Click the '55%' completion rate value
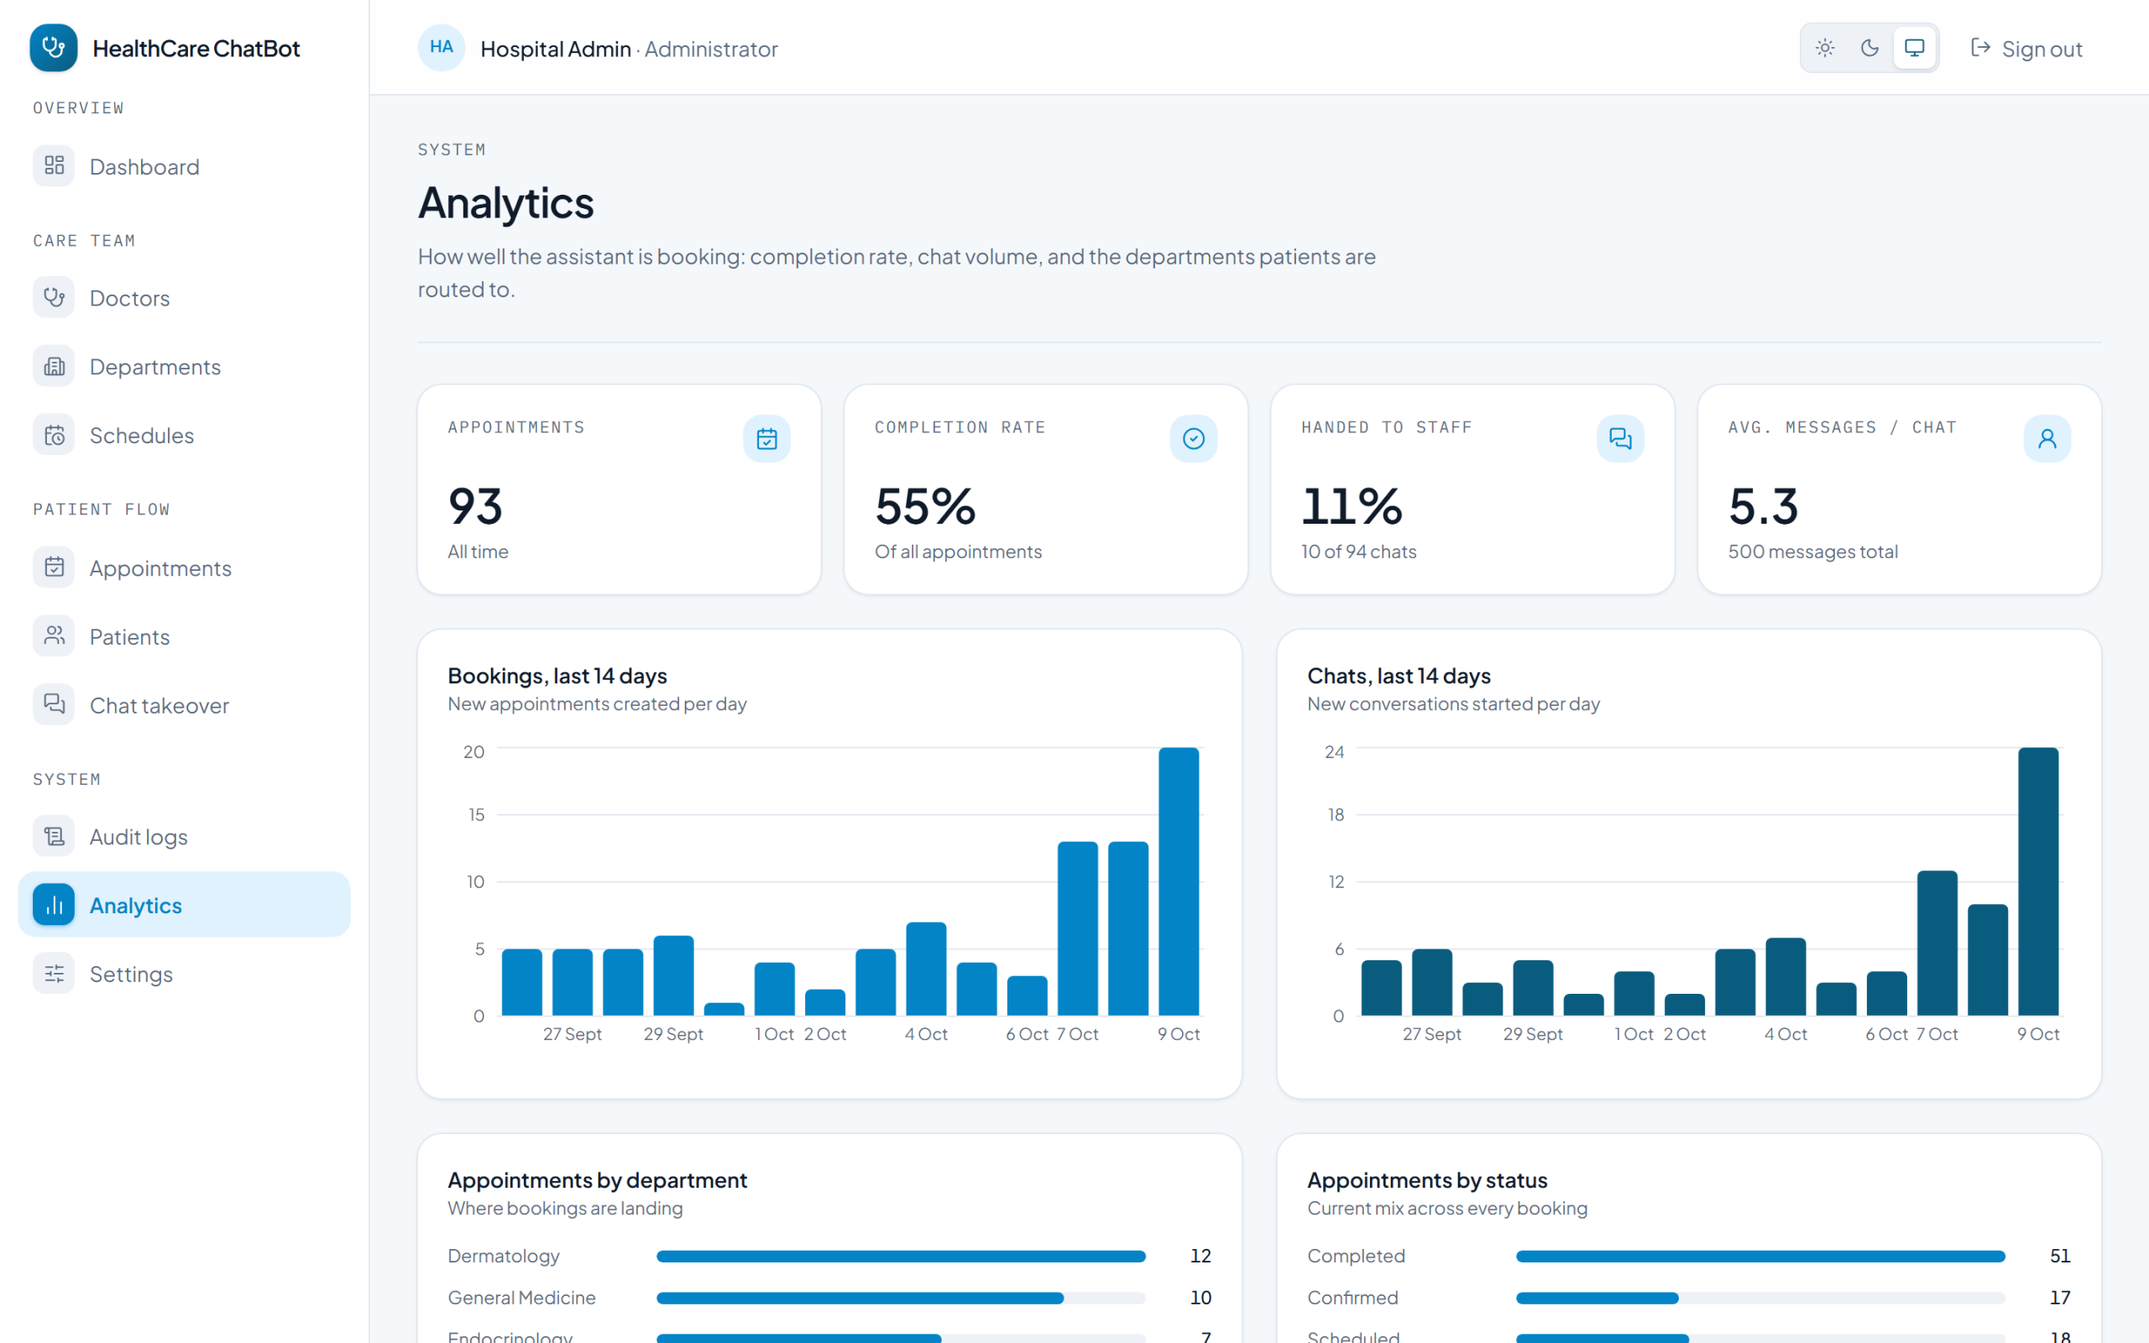This screenshot has height=1343, width=2149. (x=925, y=506)
